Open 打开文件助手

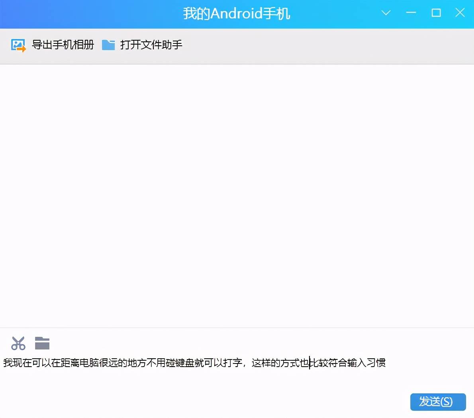151,45
